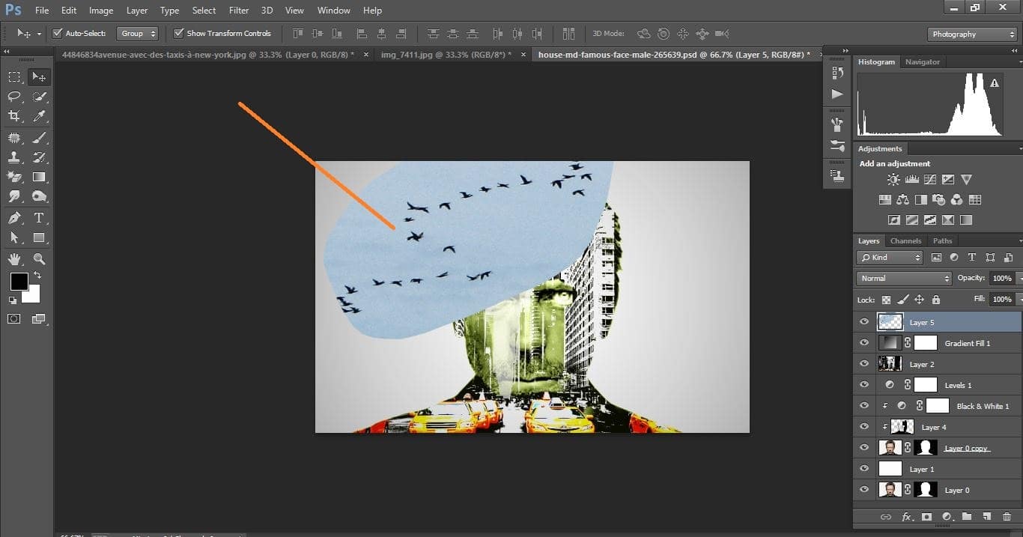Pick the Zoom tool
The width and height of the screenshot is (1023, 537).
[x=38, y=258]
